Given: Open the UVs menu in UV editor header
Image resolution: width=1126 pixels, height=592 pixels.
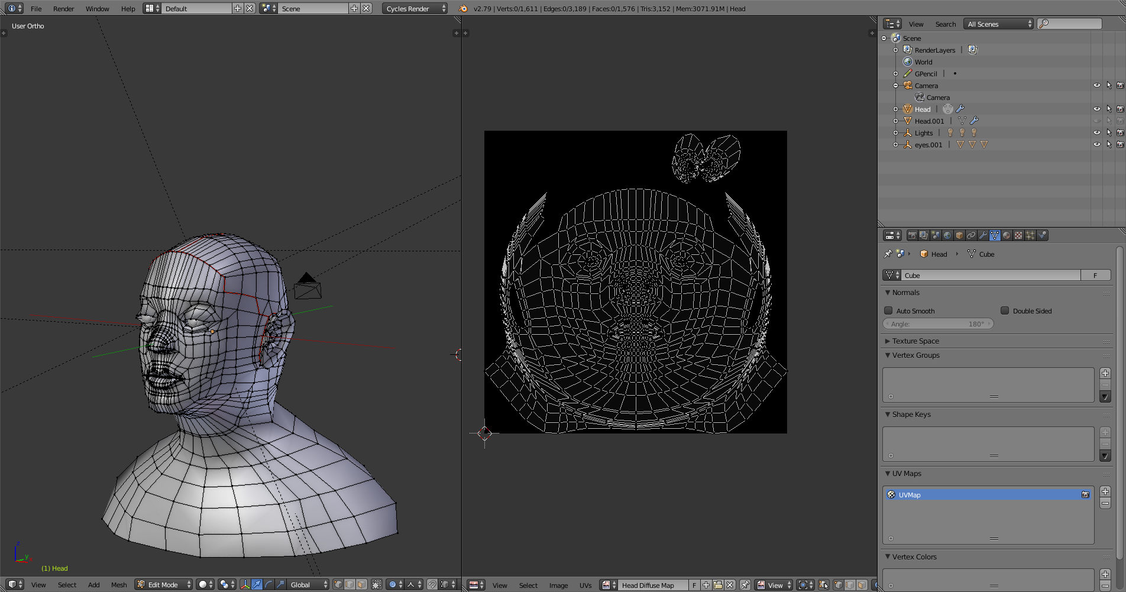Looking at the screenshot, I should [x=585, y=585].
